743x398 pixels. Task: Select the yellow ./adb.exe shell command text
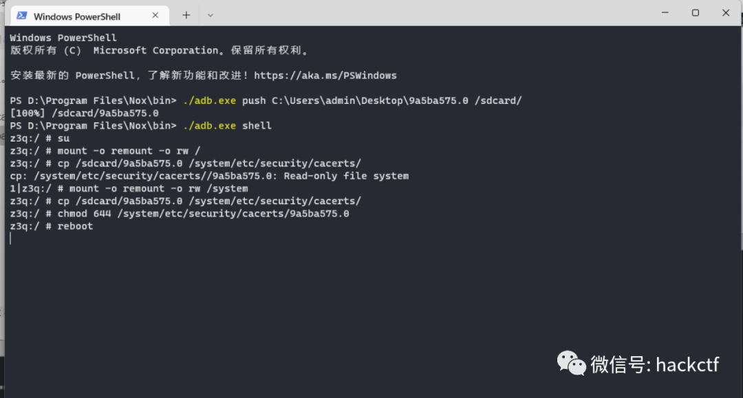209,125
